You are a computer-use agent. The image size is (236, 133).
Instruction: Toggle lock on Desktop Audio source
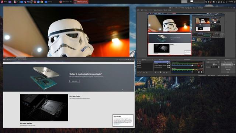pyautogui.click(x=169, y=67)
